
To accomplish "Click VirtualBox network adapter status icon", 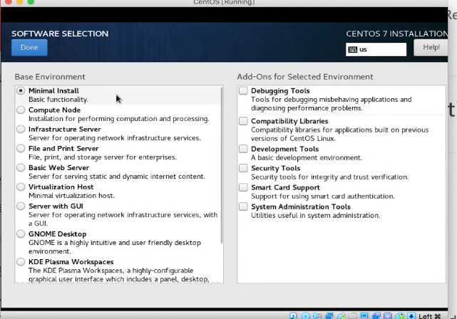I will click(329, 316).
